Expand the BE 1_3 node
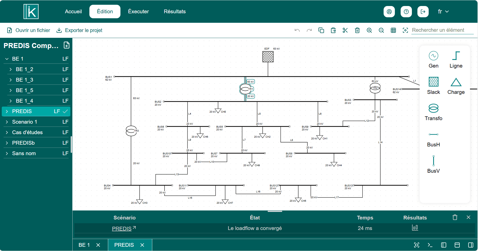Viewport: 478px width, 251px height. tap(11, 80)
